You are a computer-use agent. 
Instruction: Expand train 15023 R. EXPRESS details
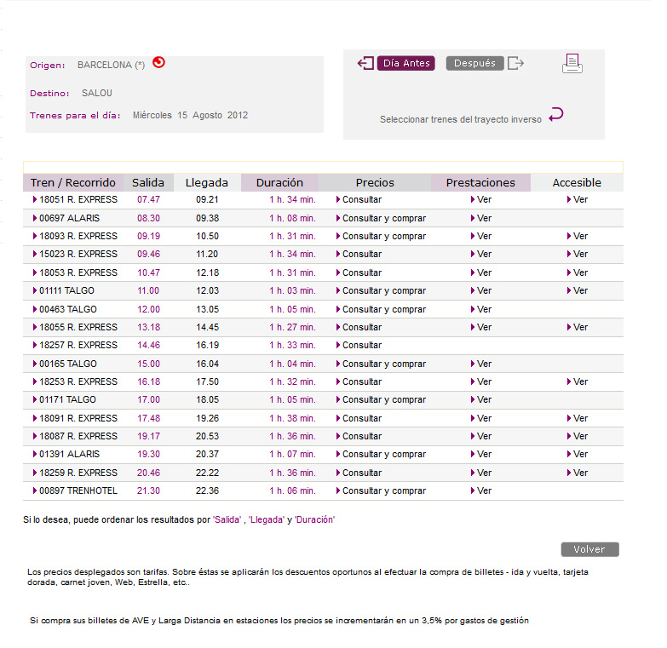75,254
